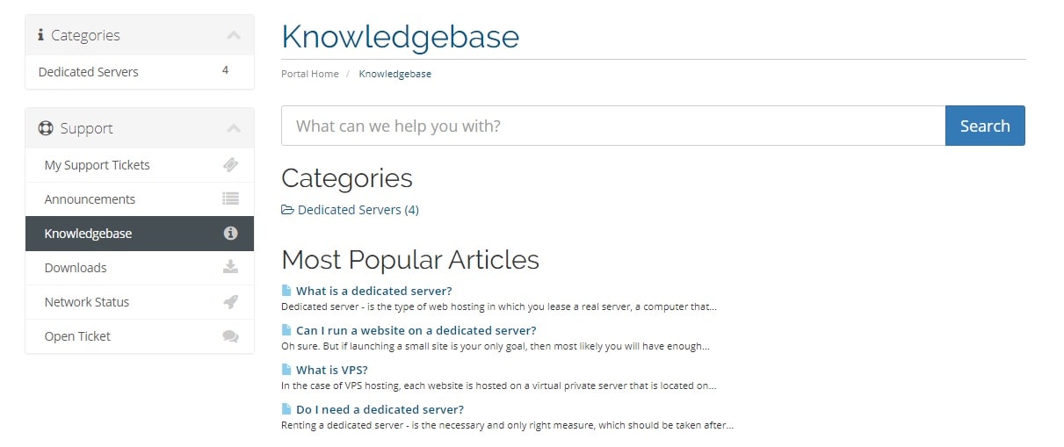Screen dimensions: 1064x447
Task: Click the list icon next to Announcements
Action: (x=230, y=199)
